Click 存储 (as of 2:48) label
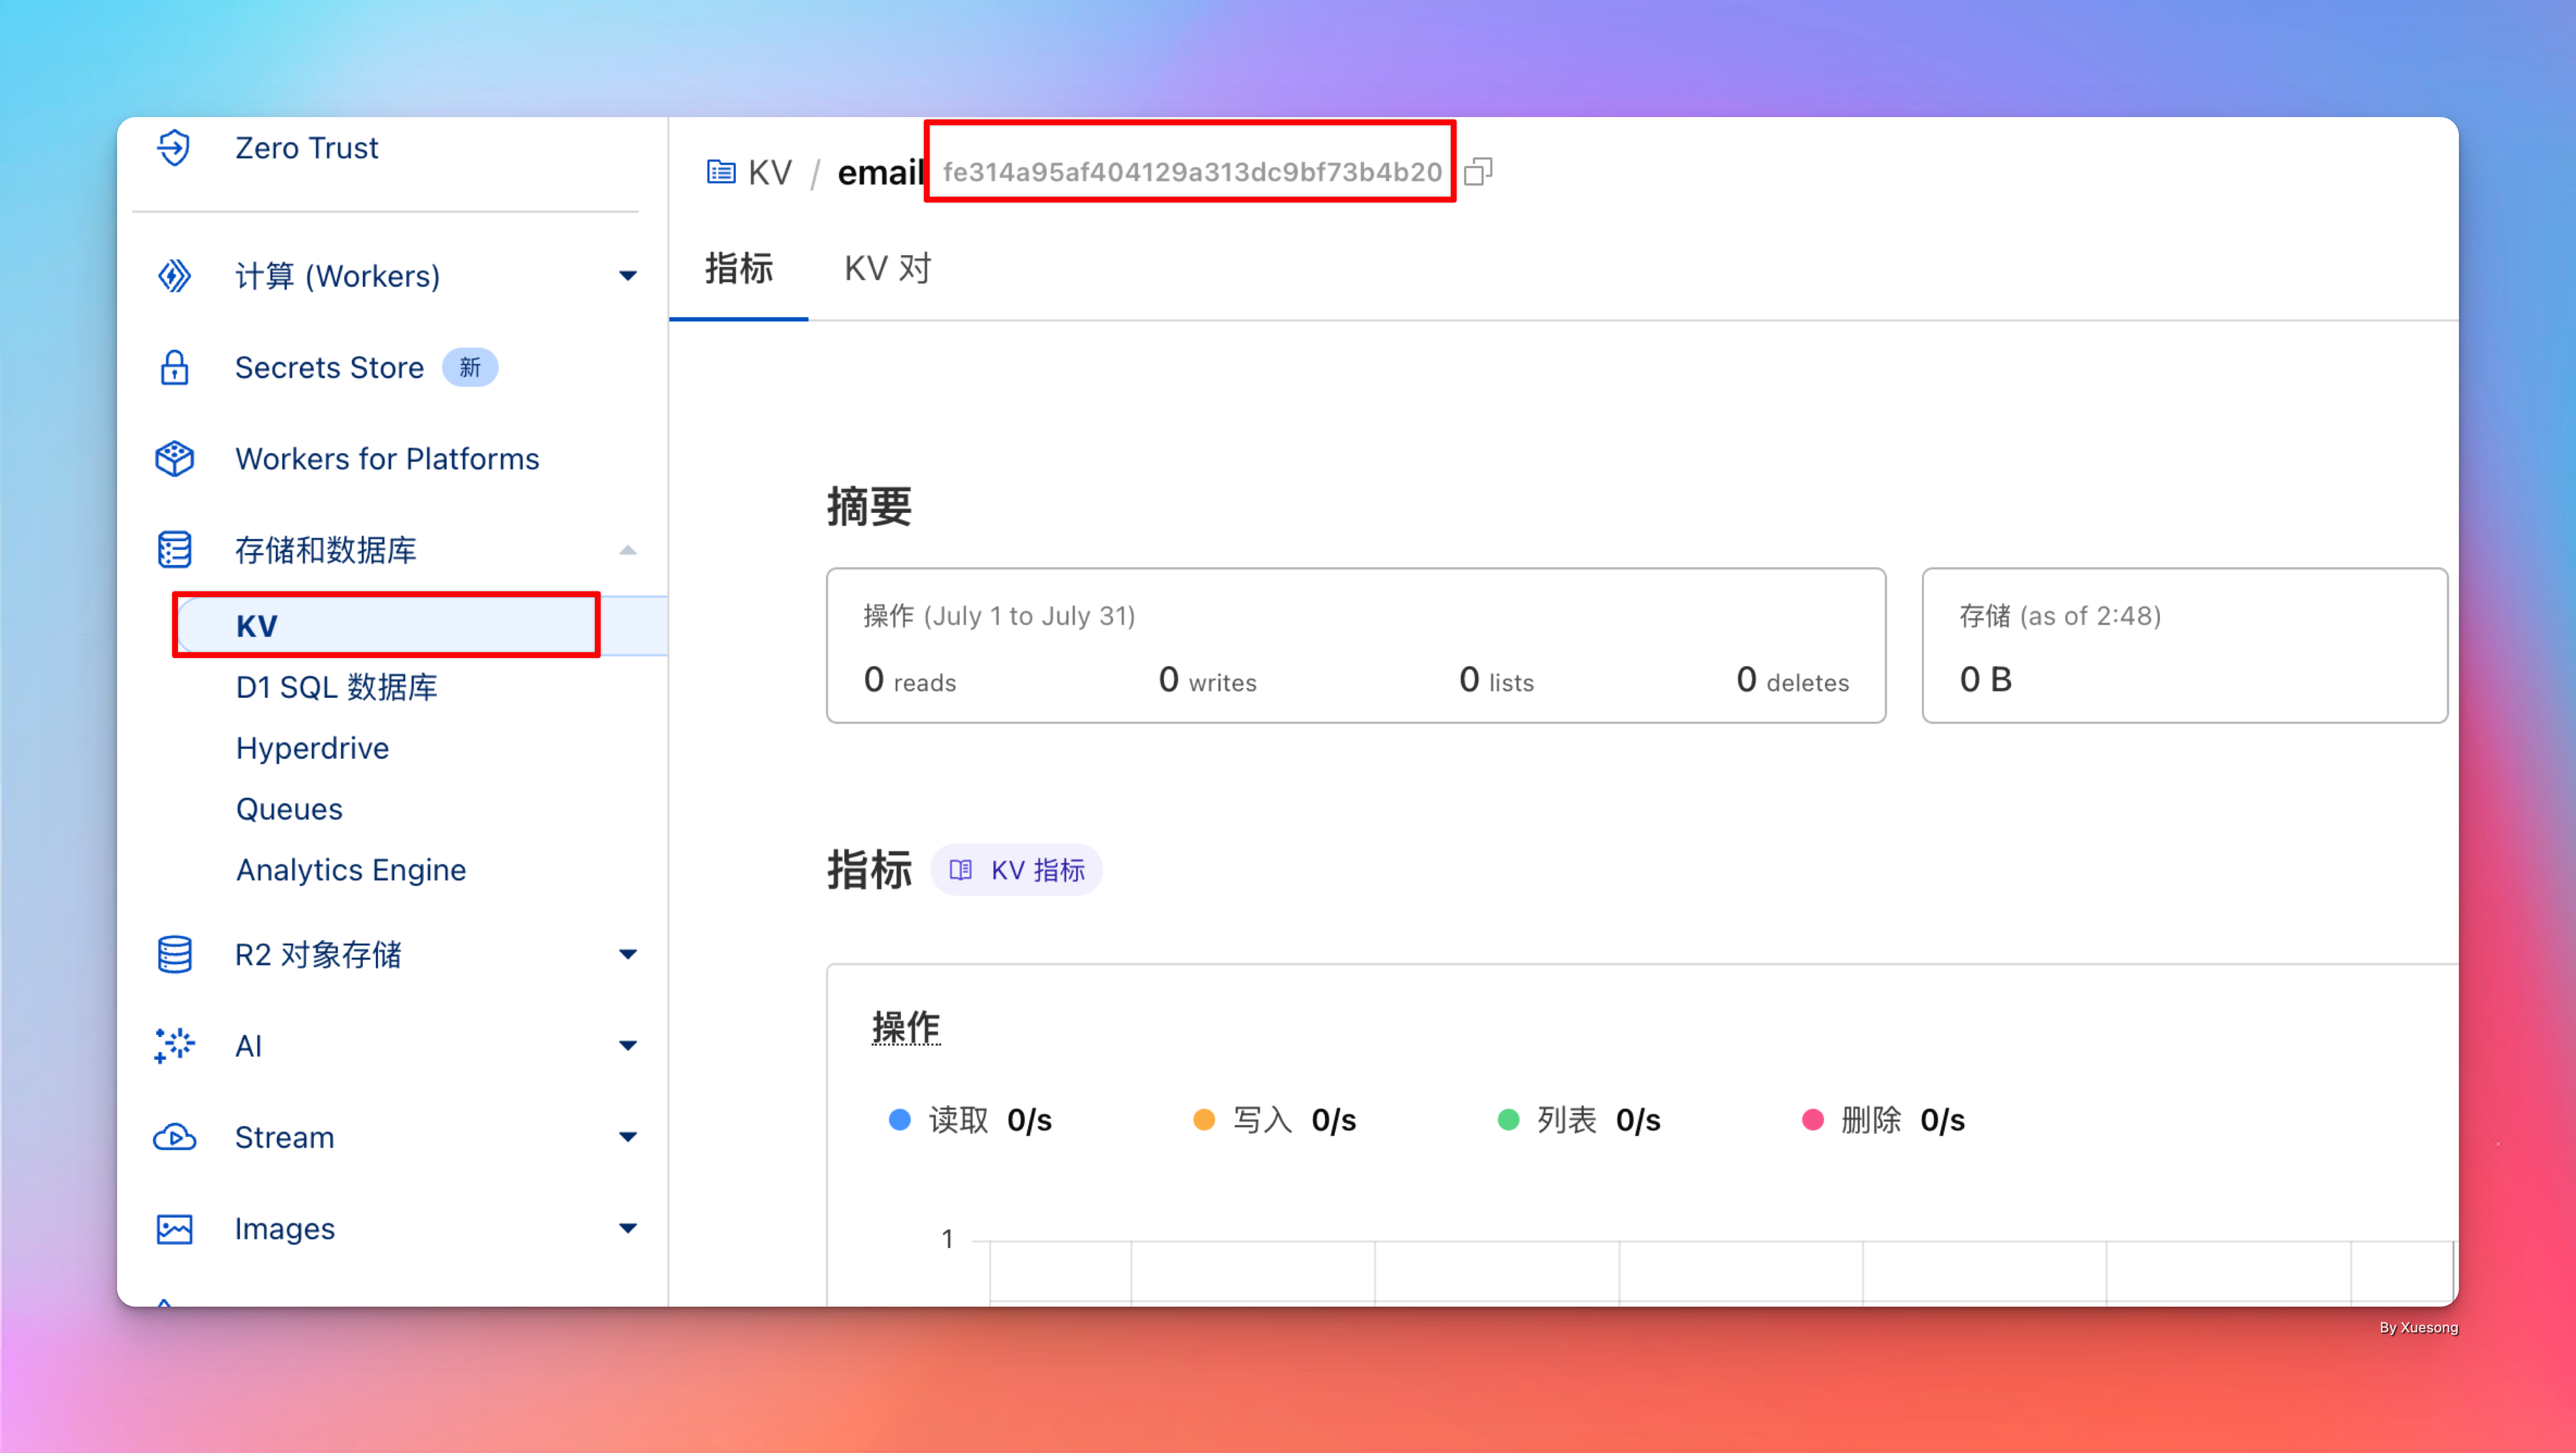 click(x=2060, y=616)
